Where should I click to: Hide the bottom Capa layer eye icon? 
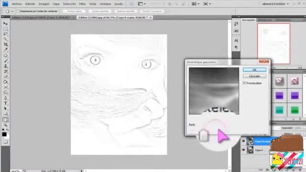243,150
